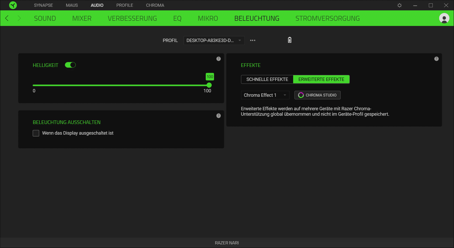Click the brightness slider handle
This screenshot has height=248, width=454.
point(209,85)
